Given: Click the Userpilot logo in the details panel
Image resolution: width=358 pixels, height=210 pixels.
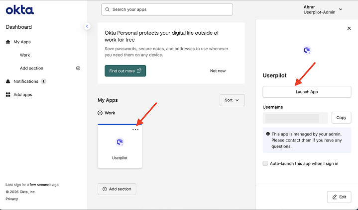Looking at the screenshot, I should 307,50.
